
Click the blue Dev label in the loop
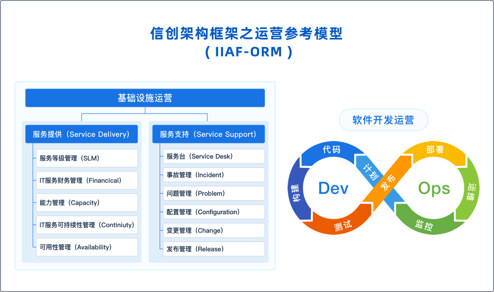[x=333, y=188]
